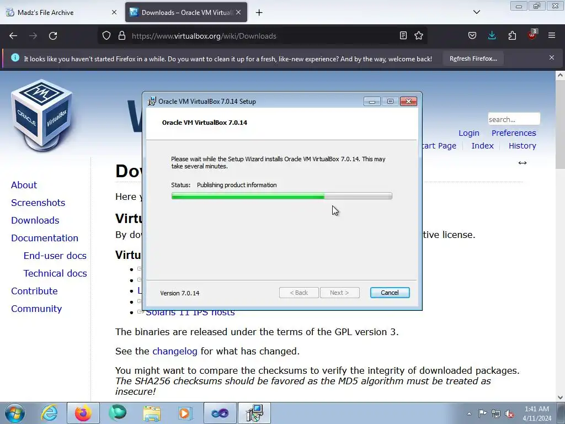Reload the page with the refresh icon
Screen dimensions: 565x424
coord(53,36)
